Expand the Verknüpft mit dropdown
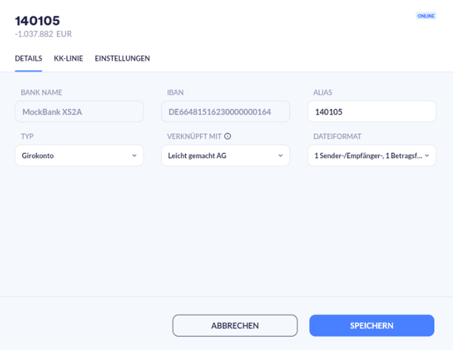The image size is (453, 350). click(225, 155)
